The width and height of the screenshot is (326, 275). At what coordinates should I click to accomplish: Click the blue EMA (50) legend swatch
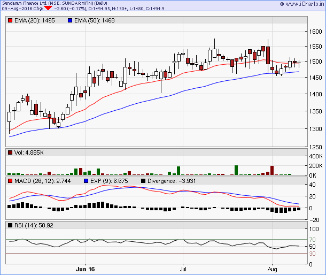click(x=70, y=20)
